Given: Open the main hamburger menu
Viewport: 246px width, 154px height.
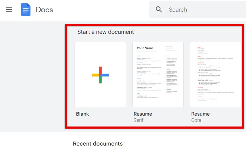Looking at the screenshot, I should (x=9, y=10).
